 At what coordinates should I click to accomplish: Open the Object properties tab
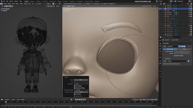(160, 61)
